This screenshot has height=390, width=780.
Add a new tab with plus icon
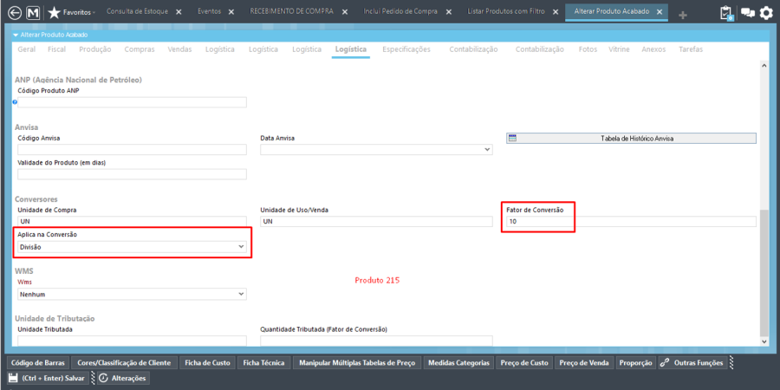[x=683, y=16]
